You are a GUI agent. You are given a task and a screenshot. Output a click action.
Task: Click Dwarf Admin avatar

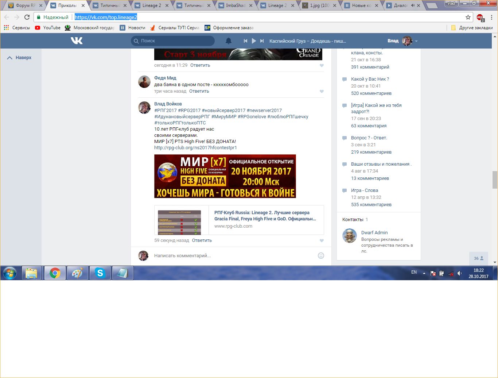pyautogui.click(x=350, y=236)
